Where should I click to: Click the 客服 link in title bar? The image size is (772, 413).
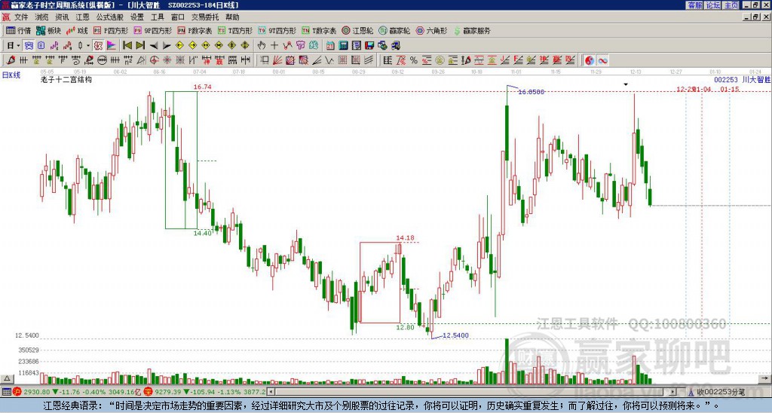(694, 5)
